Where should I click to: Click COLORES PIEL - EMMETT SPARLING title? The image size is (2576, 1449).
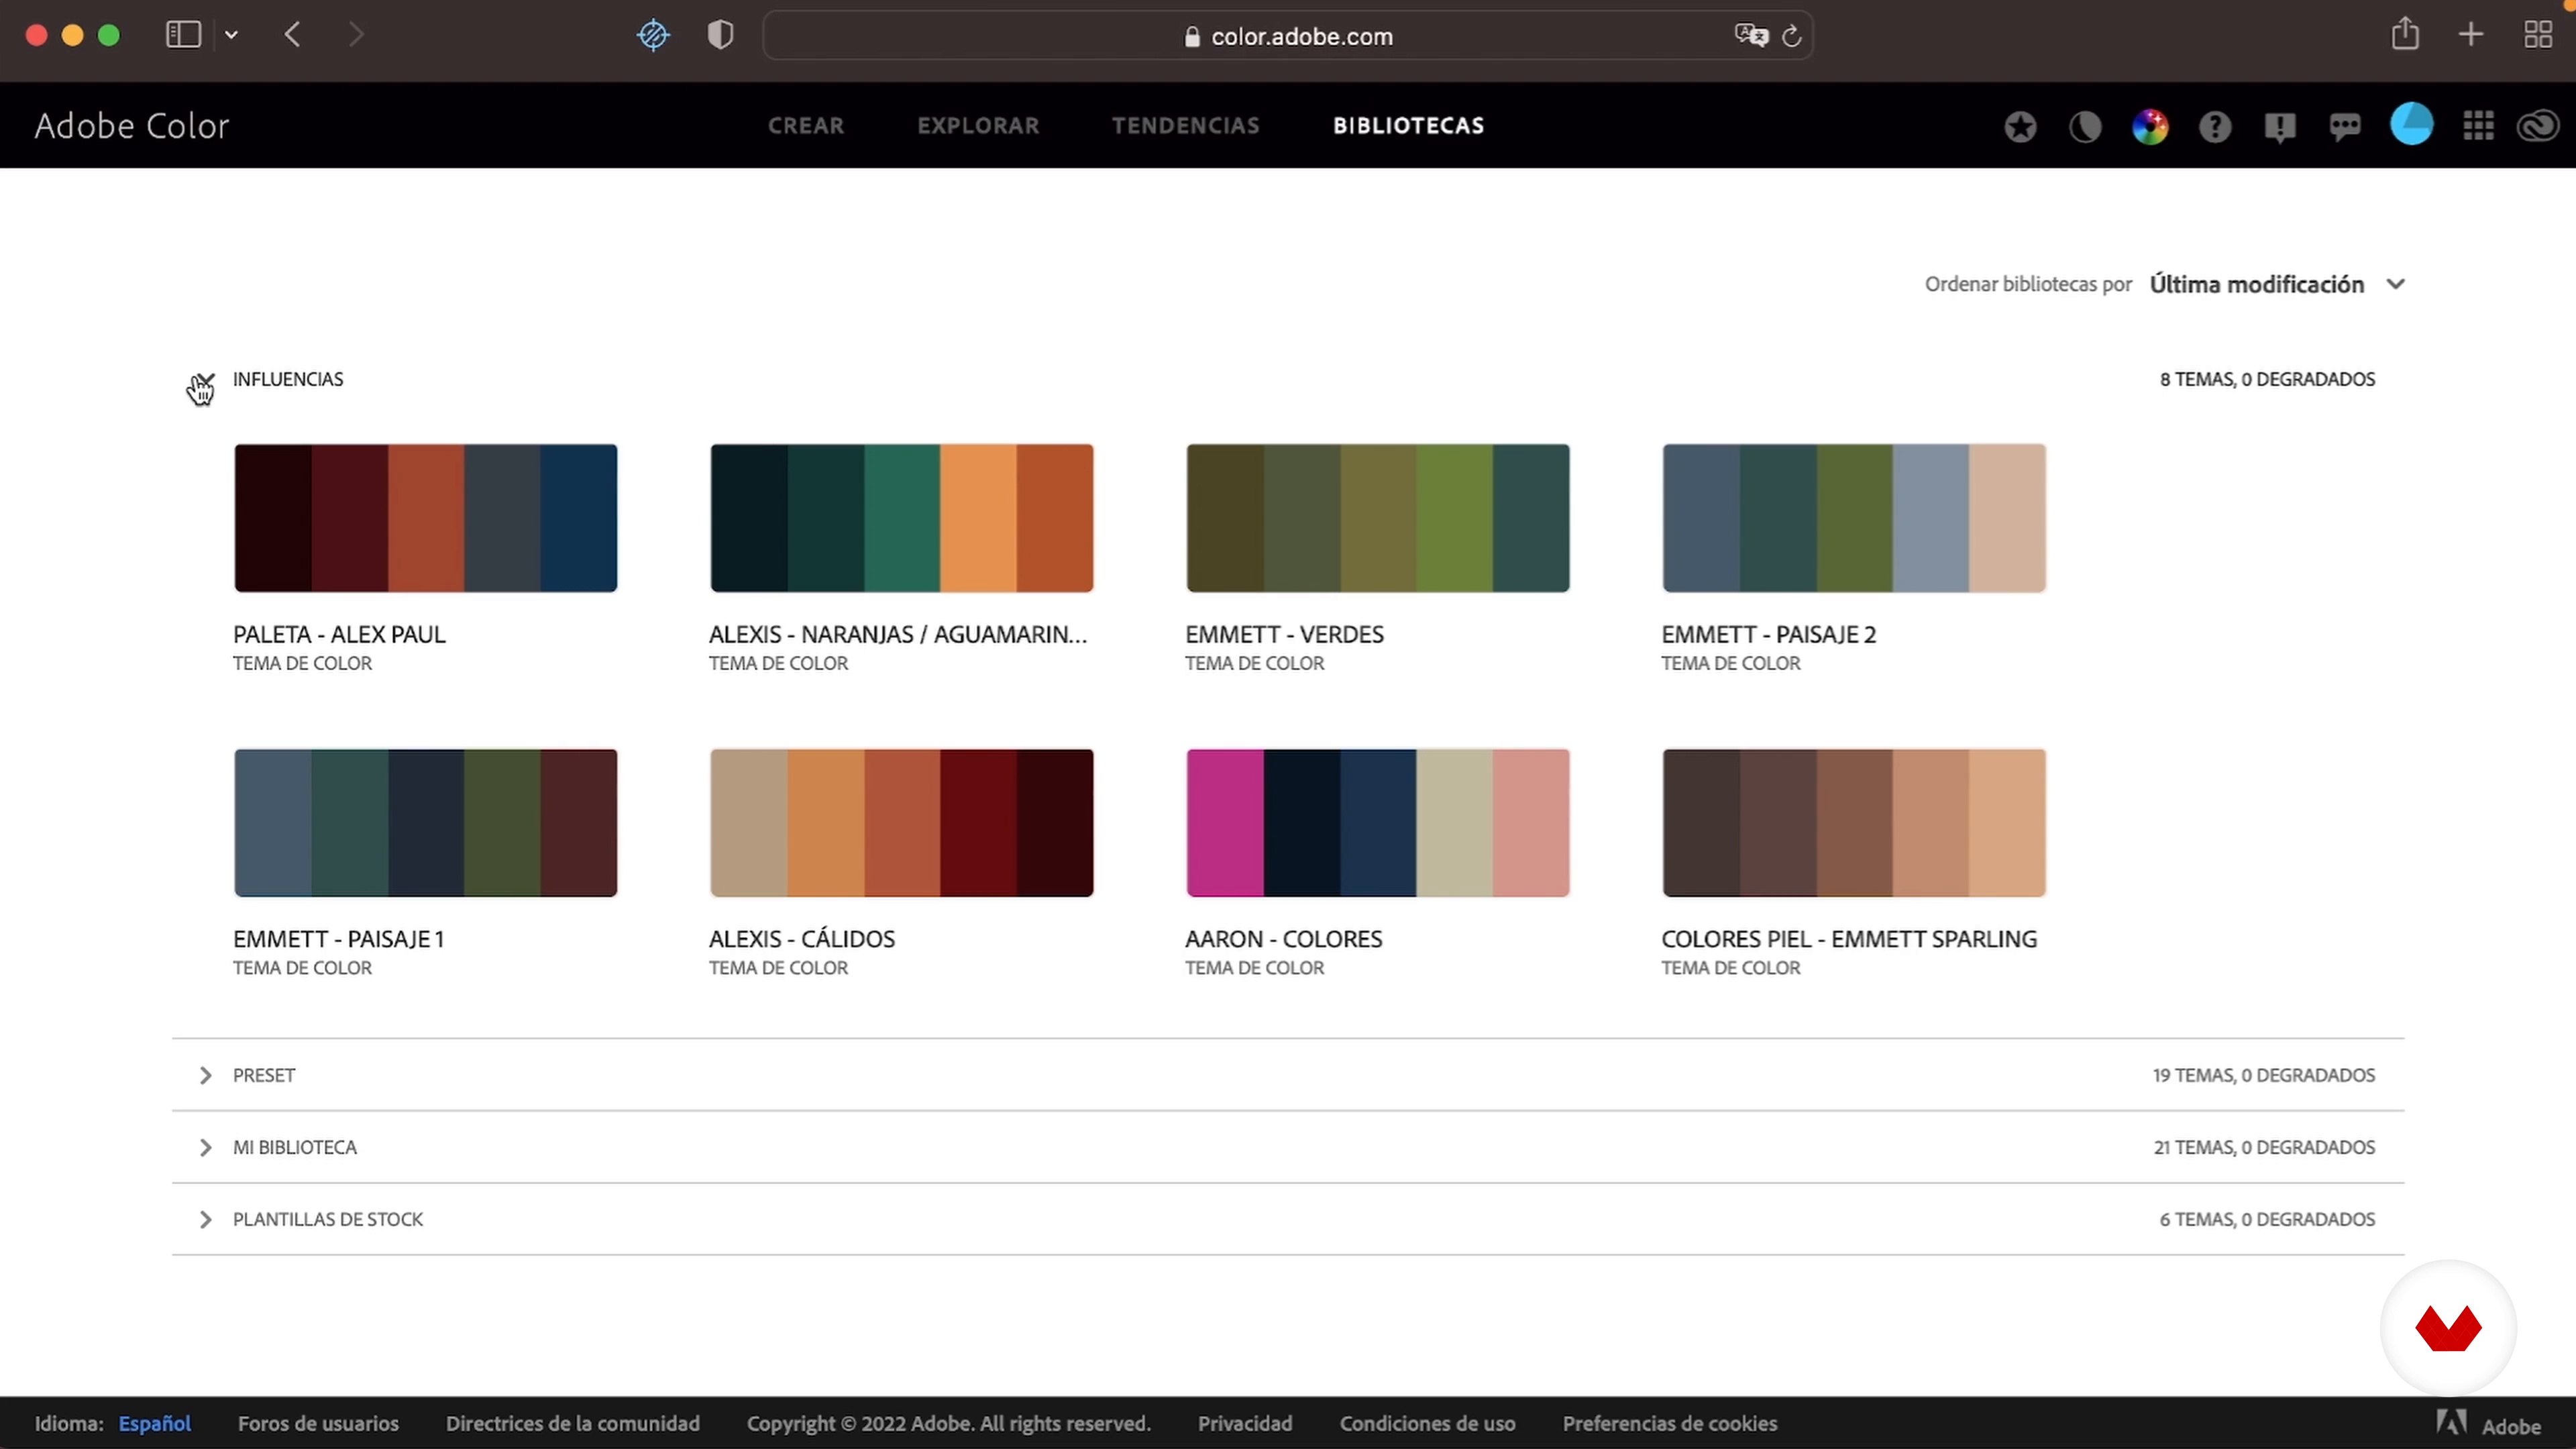click(x=1849, y=939)
